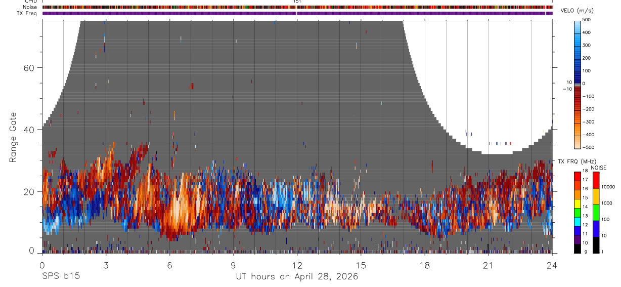The height and width of the screenshot is (287, 621).
Task: Click the '13' label on the TX FRQ scale
Action: pos(586,216)
